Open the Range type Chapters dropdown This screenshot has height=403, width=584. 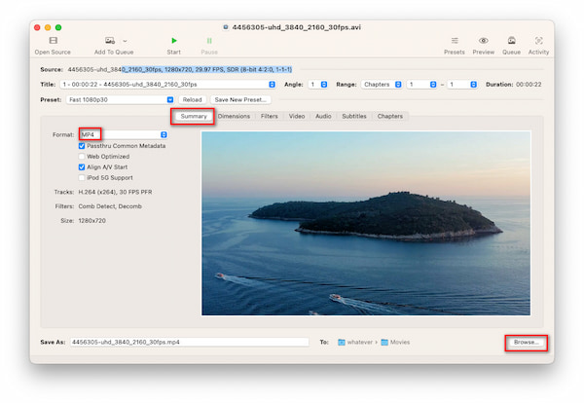coord(382,85)
